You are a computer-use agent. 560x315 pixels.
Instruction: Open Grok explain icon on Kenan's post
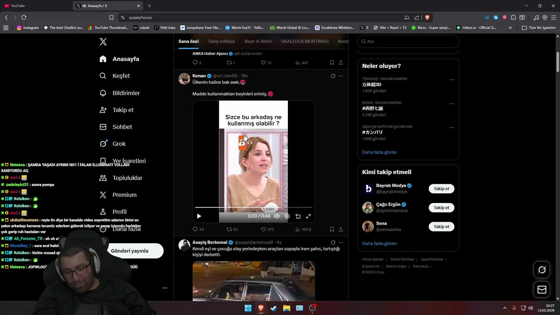[332, 76]
